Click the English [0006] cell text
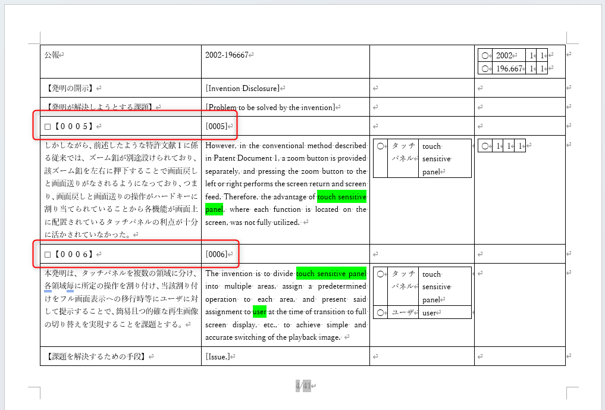The width and height of the screenshot is (605, 410). point(216,255)
